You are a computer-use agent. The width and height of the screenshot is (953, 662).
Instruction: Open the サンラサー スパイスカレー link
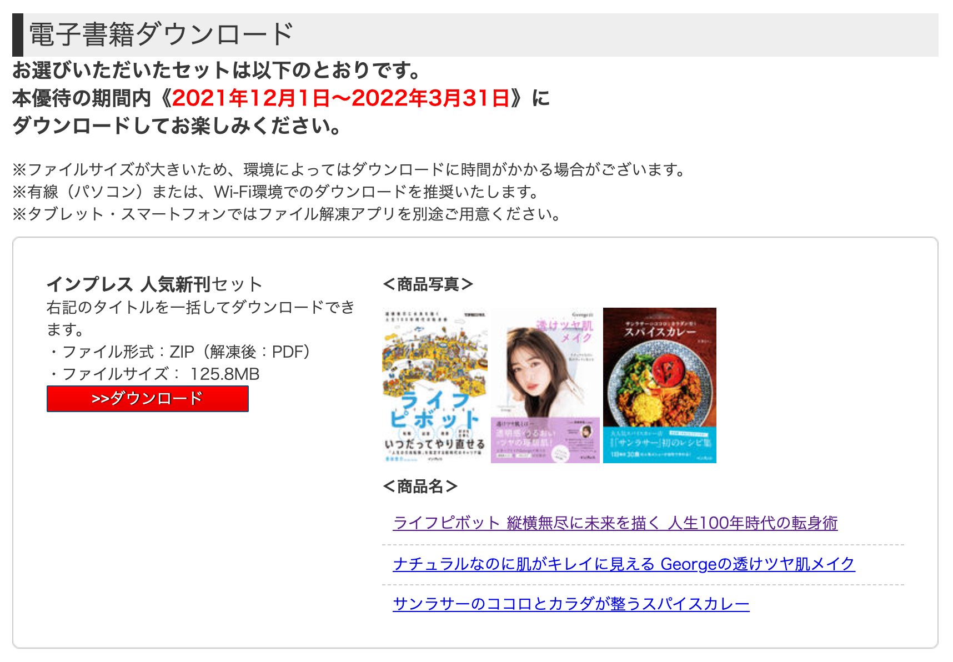[571, 604]
